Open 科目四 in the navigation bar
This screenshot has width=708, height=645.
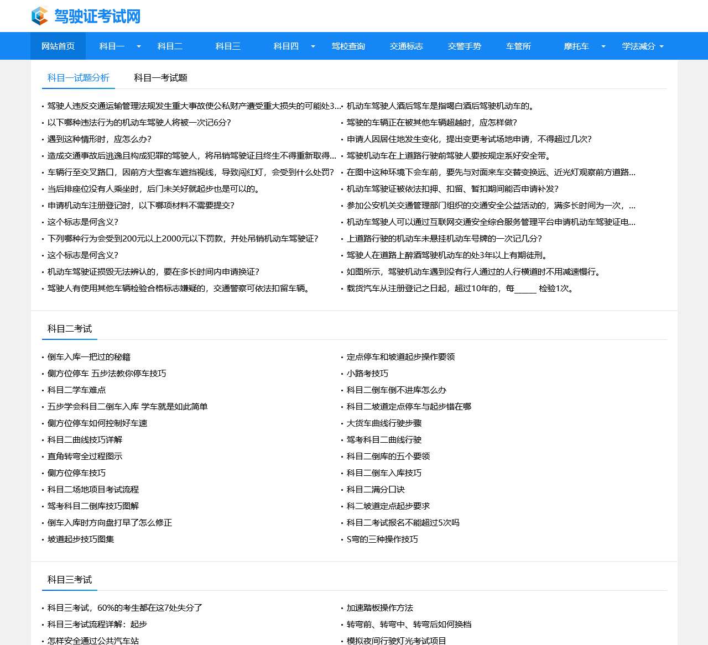(286, 46)
